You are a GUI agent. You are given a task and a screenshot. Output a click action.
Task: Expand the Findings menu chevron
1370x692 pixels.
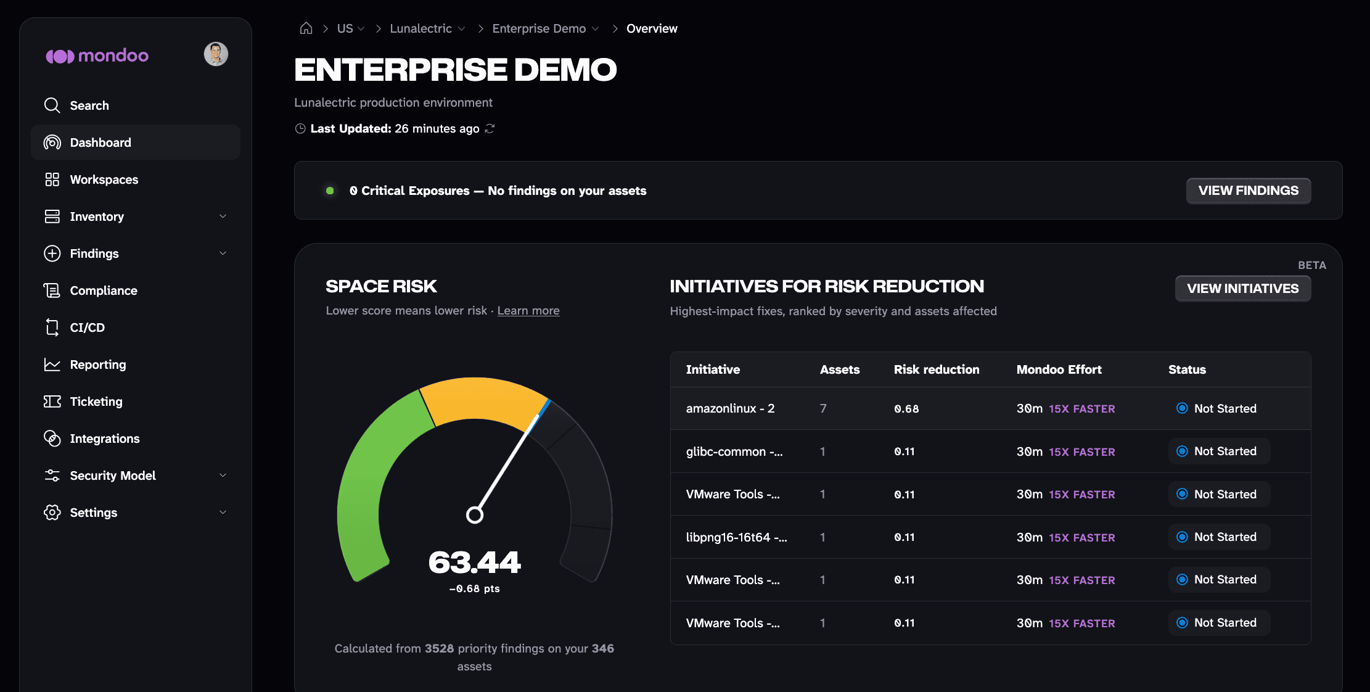223,253
